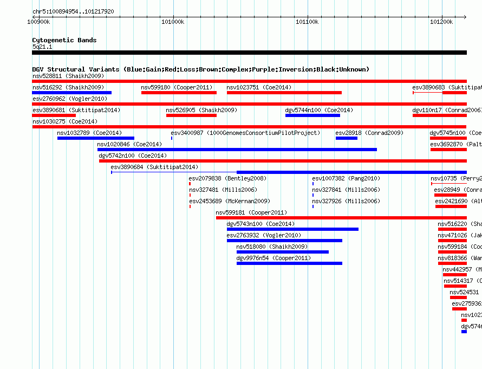The width and height of the screenshot is (482, 369).
Task: Select the blue nsv1032789 (Coe2014) bar
Action: [96, 138]
